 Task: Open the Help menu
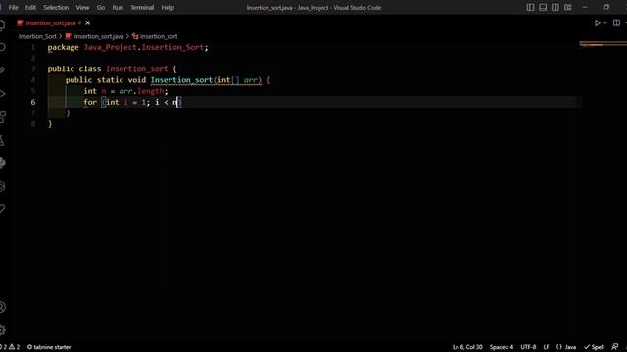pos(168,7)
